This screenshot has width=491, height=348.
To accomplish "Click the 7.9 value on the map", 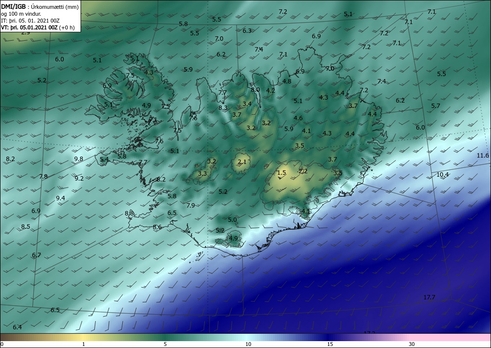I will pyautogui.click(x=191, y=205).
